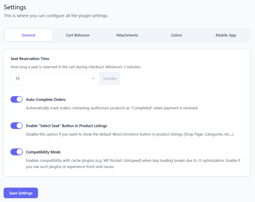Click the Enable "Select Seat" Button label

(x=66, y=126)
